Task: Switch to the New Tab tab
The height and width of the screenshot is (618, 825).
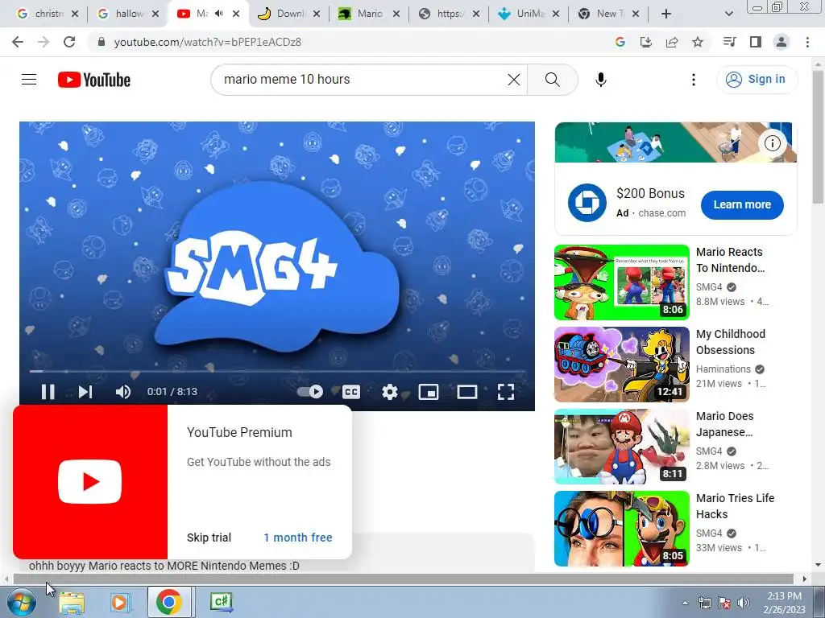Action: pyautogui.click(x=608, y=14)
